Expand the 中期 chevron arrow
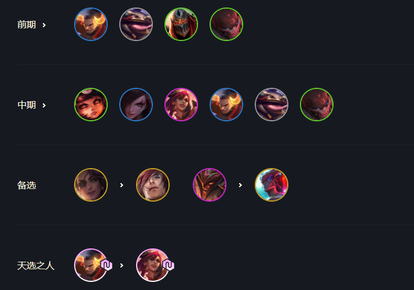Viewport: 414px width, 290px height. 44,105
